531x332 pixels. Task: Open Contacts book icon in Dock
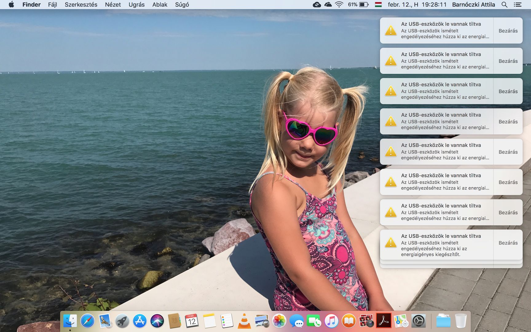pos(175,321)
